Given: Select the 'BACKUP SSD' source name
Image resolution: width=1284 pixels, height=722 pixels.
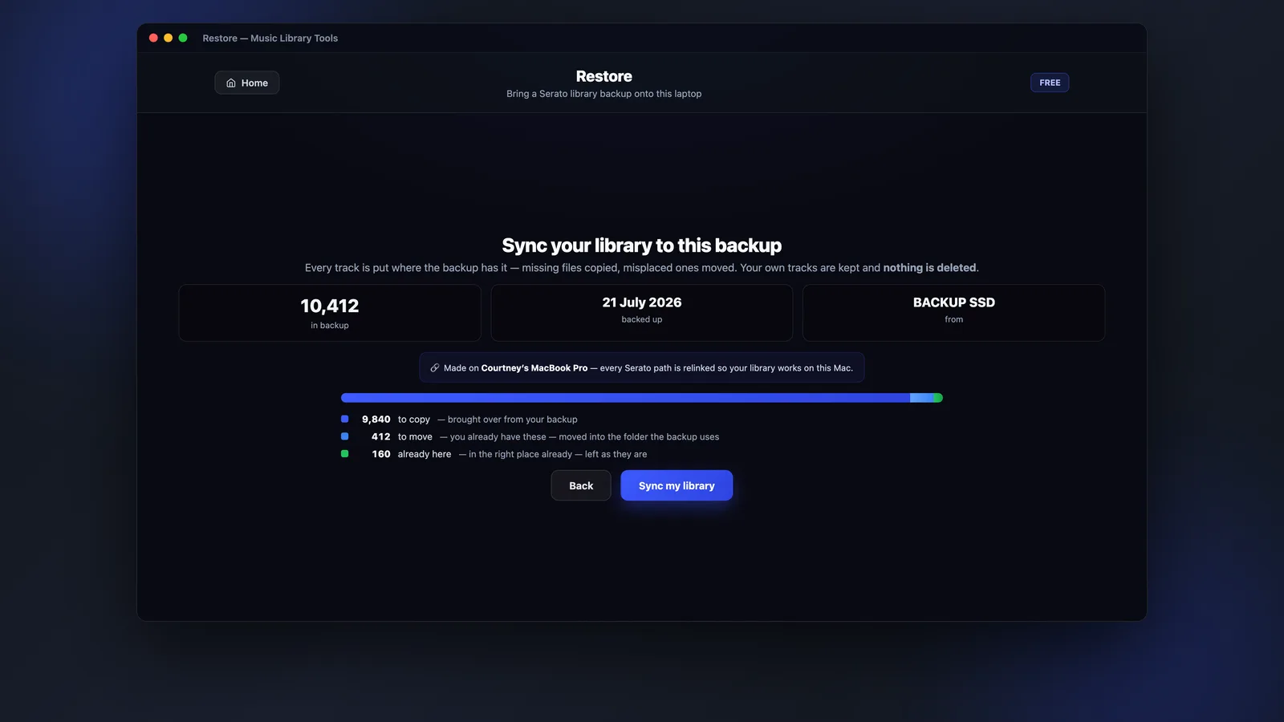Looking at the screenshot, I should (954, 302).
